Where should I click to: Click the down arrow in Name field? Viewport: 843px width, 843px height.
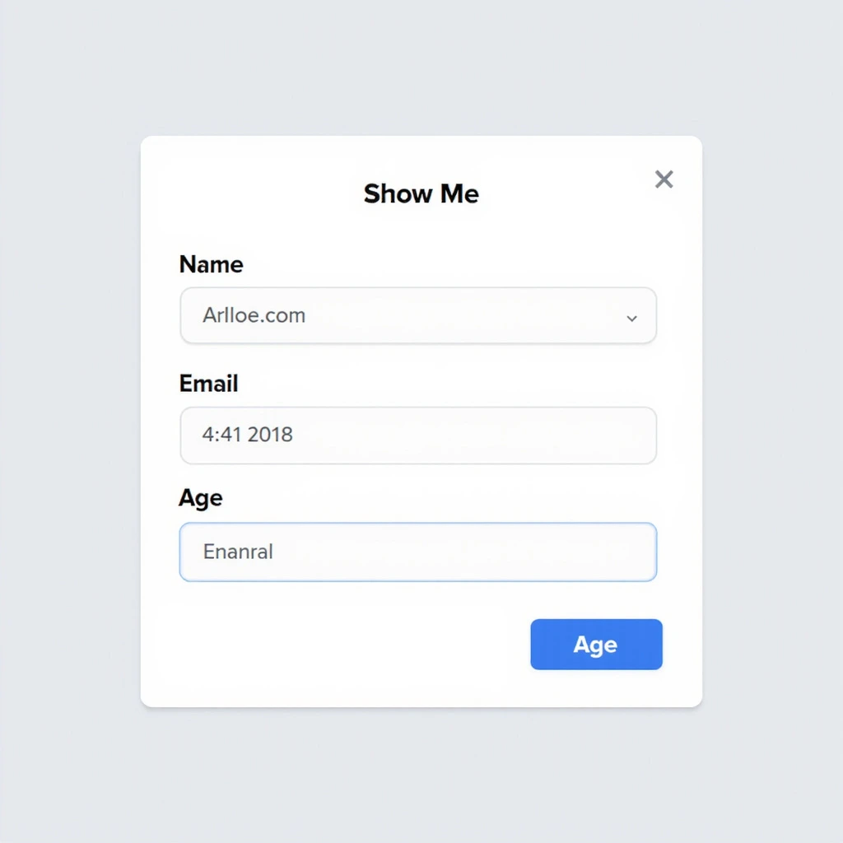coord(631,318)
